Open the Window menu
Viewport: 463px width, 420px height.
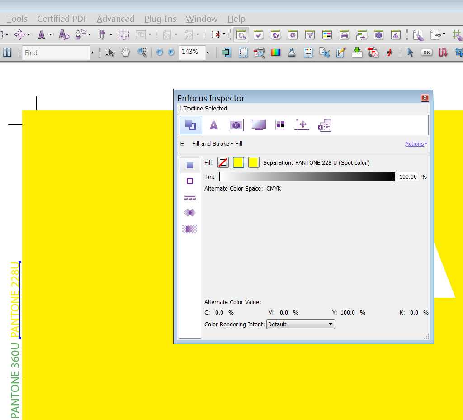point(201,19)
